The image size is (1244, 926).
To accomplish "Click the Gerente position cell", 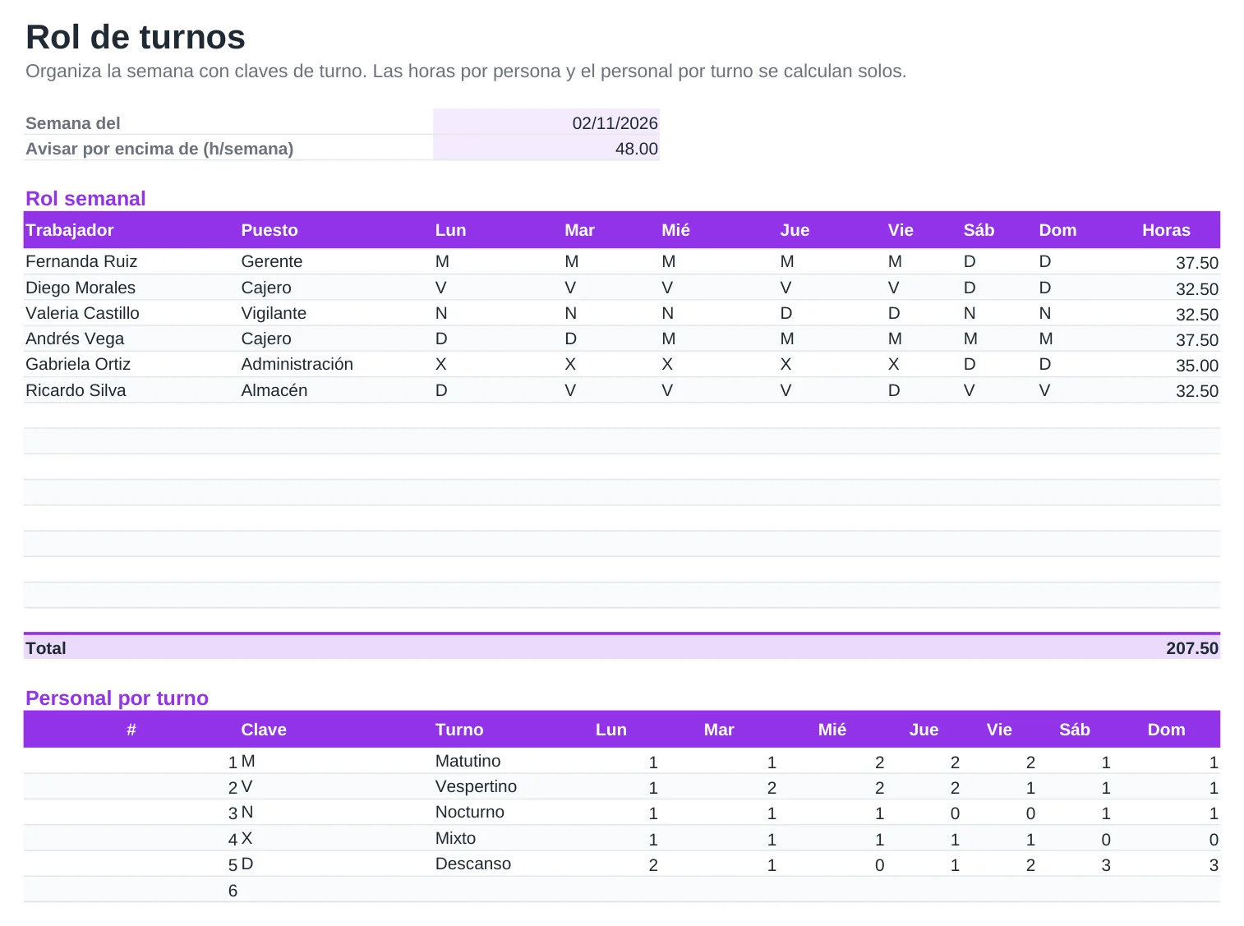I will pos(272,261).
